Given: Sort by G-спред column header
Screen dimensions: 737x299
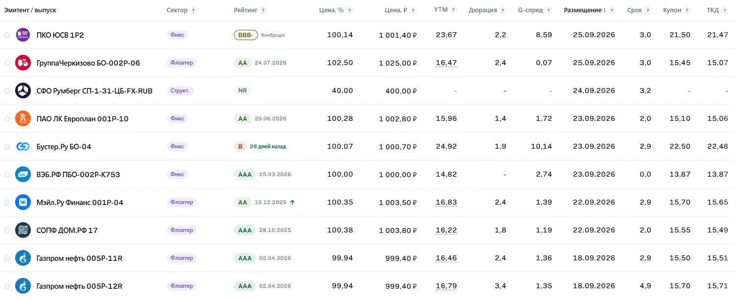Looking at the screenshot, I should coord(530,10).
